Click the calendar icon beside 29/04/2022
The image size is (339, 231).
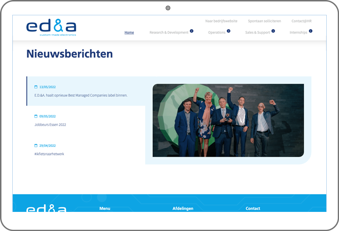[36, 146]
